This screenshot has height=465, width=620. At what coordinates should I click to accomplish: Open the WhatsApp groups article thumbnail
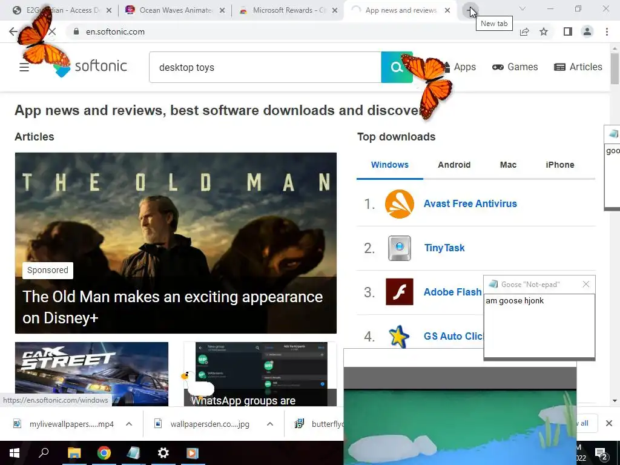pos(260,374)
